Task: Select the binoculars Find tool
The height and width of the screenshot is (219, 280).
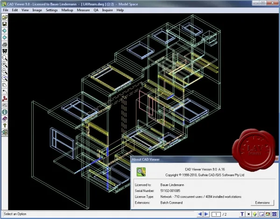Action: click(x=5, y=51)
